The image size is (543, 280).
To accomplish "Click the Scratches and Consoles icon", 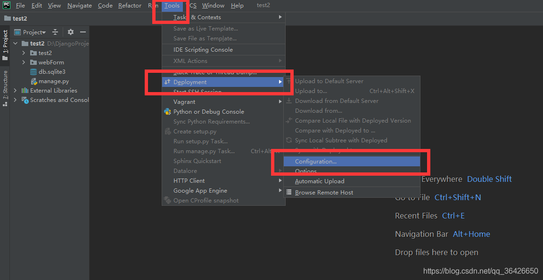I will [25, 100].
